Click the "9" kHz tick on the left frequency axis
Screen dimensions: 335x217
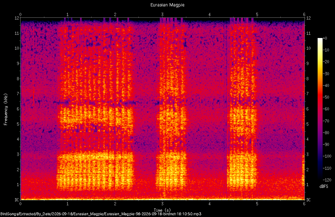18,64
